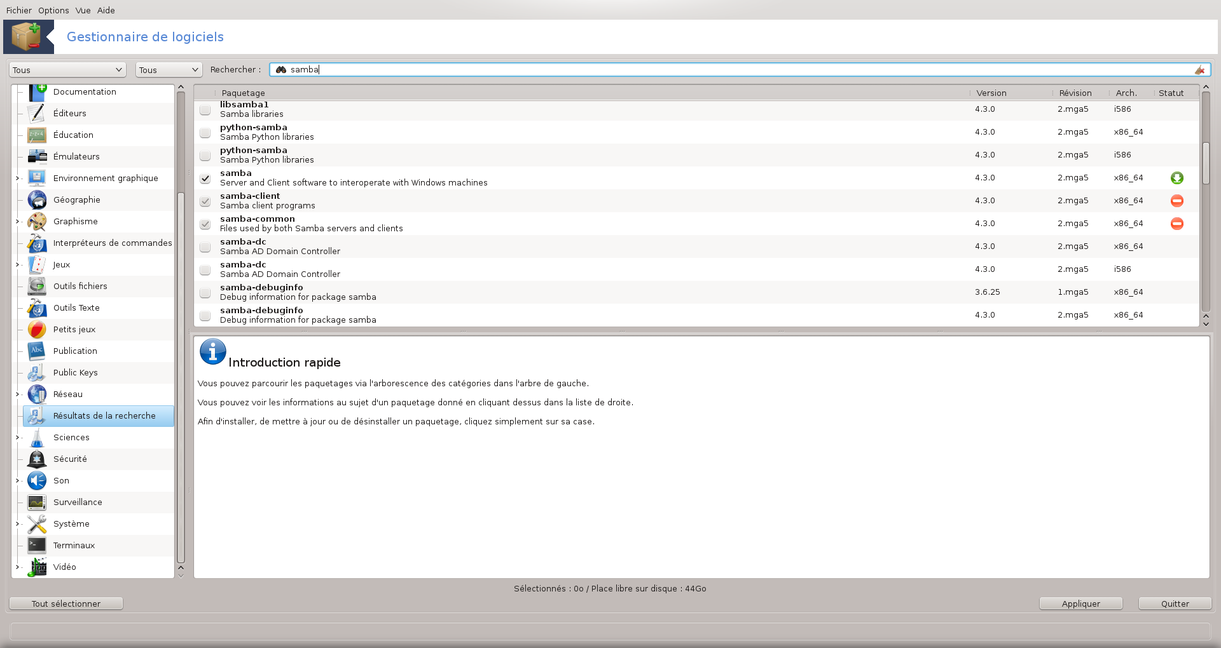This screenshot has width=1221, height=648.
Task: Expand the Environnement graphique category
Action: [18, 179]
